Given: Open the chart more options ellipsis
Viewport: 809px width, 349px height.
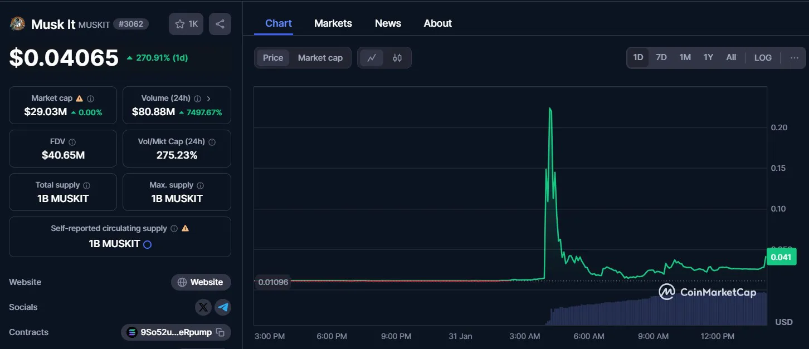Looking at the screenshot, I should [795, 57].
